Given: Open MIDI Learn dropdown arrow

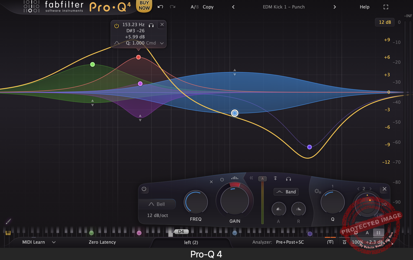Looking at the screenshot, I should (54, 242).
